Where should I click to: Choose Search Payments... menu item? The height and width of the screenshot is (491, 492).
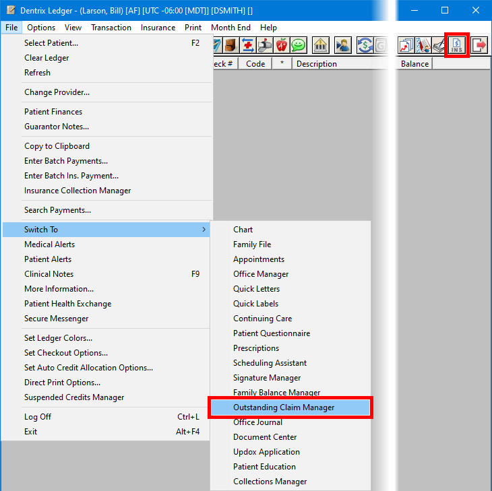coord(106,210)
